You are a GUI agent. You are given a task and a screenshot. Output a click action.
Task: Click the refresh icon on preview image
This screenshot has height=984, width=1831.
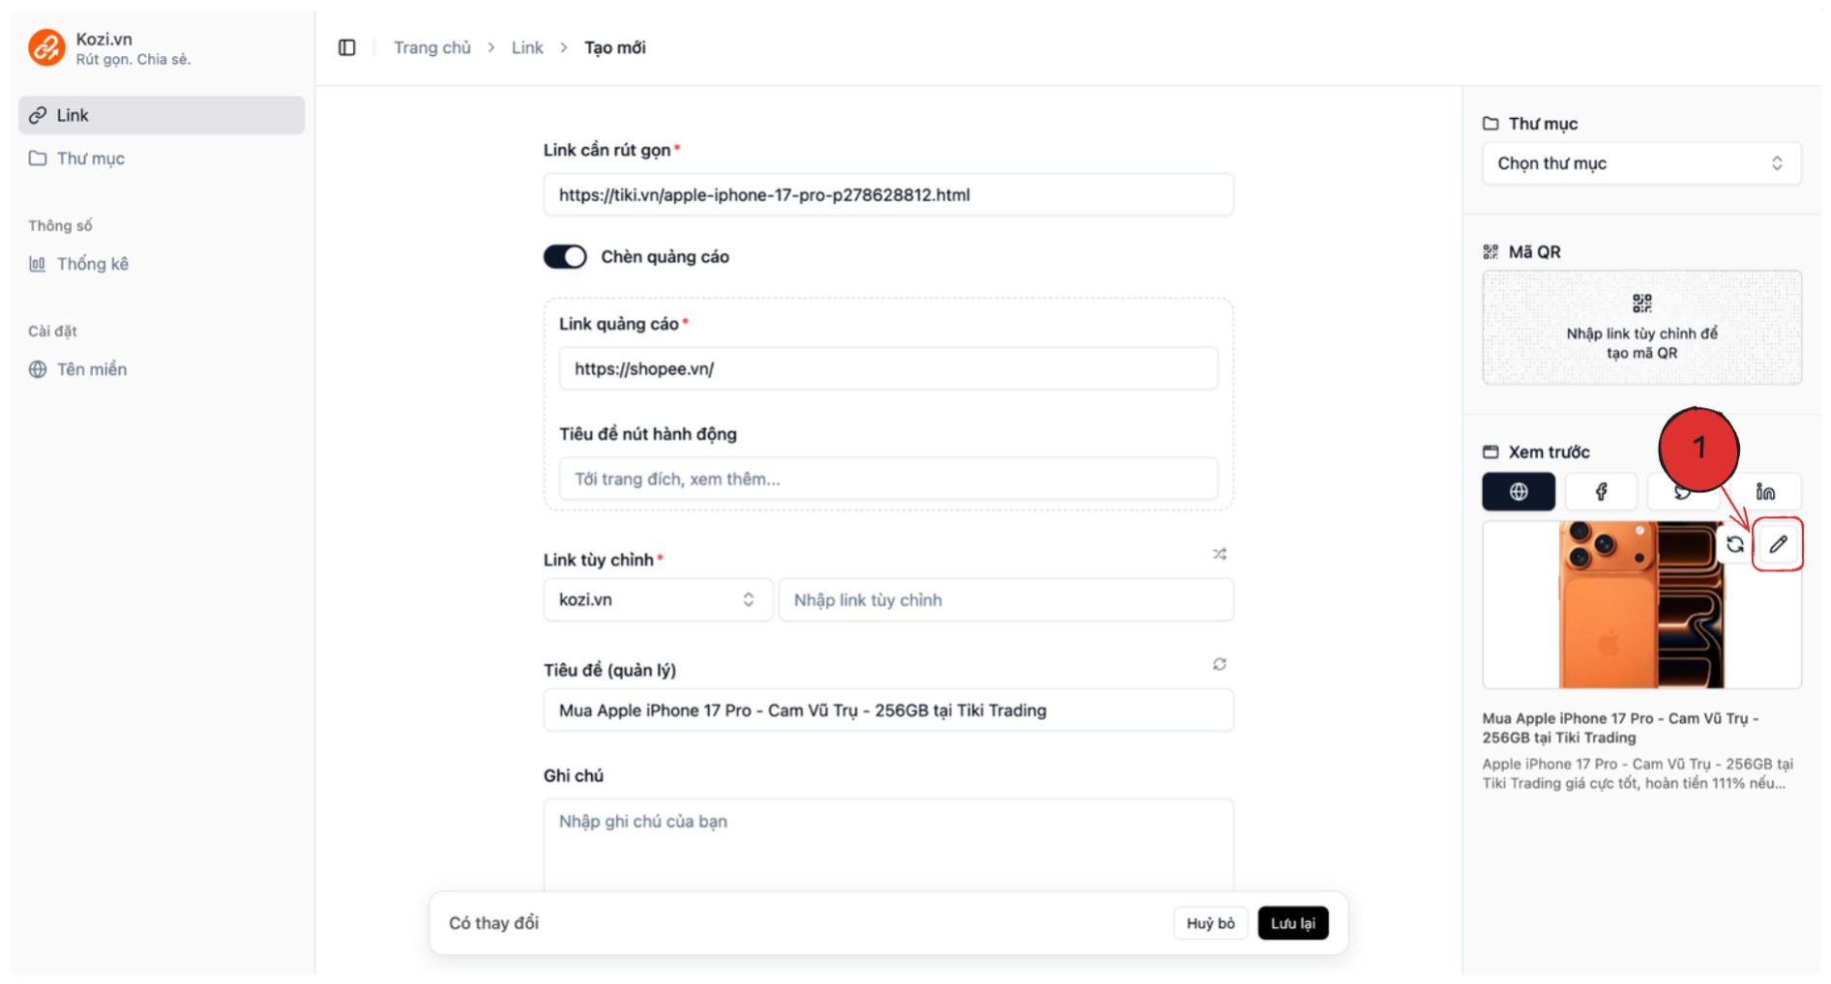point(1735,544)
